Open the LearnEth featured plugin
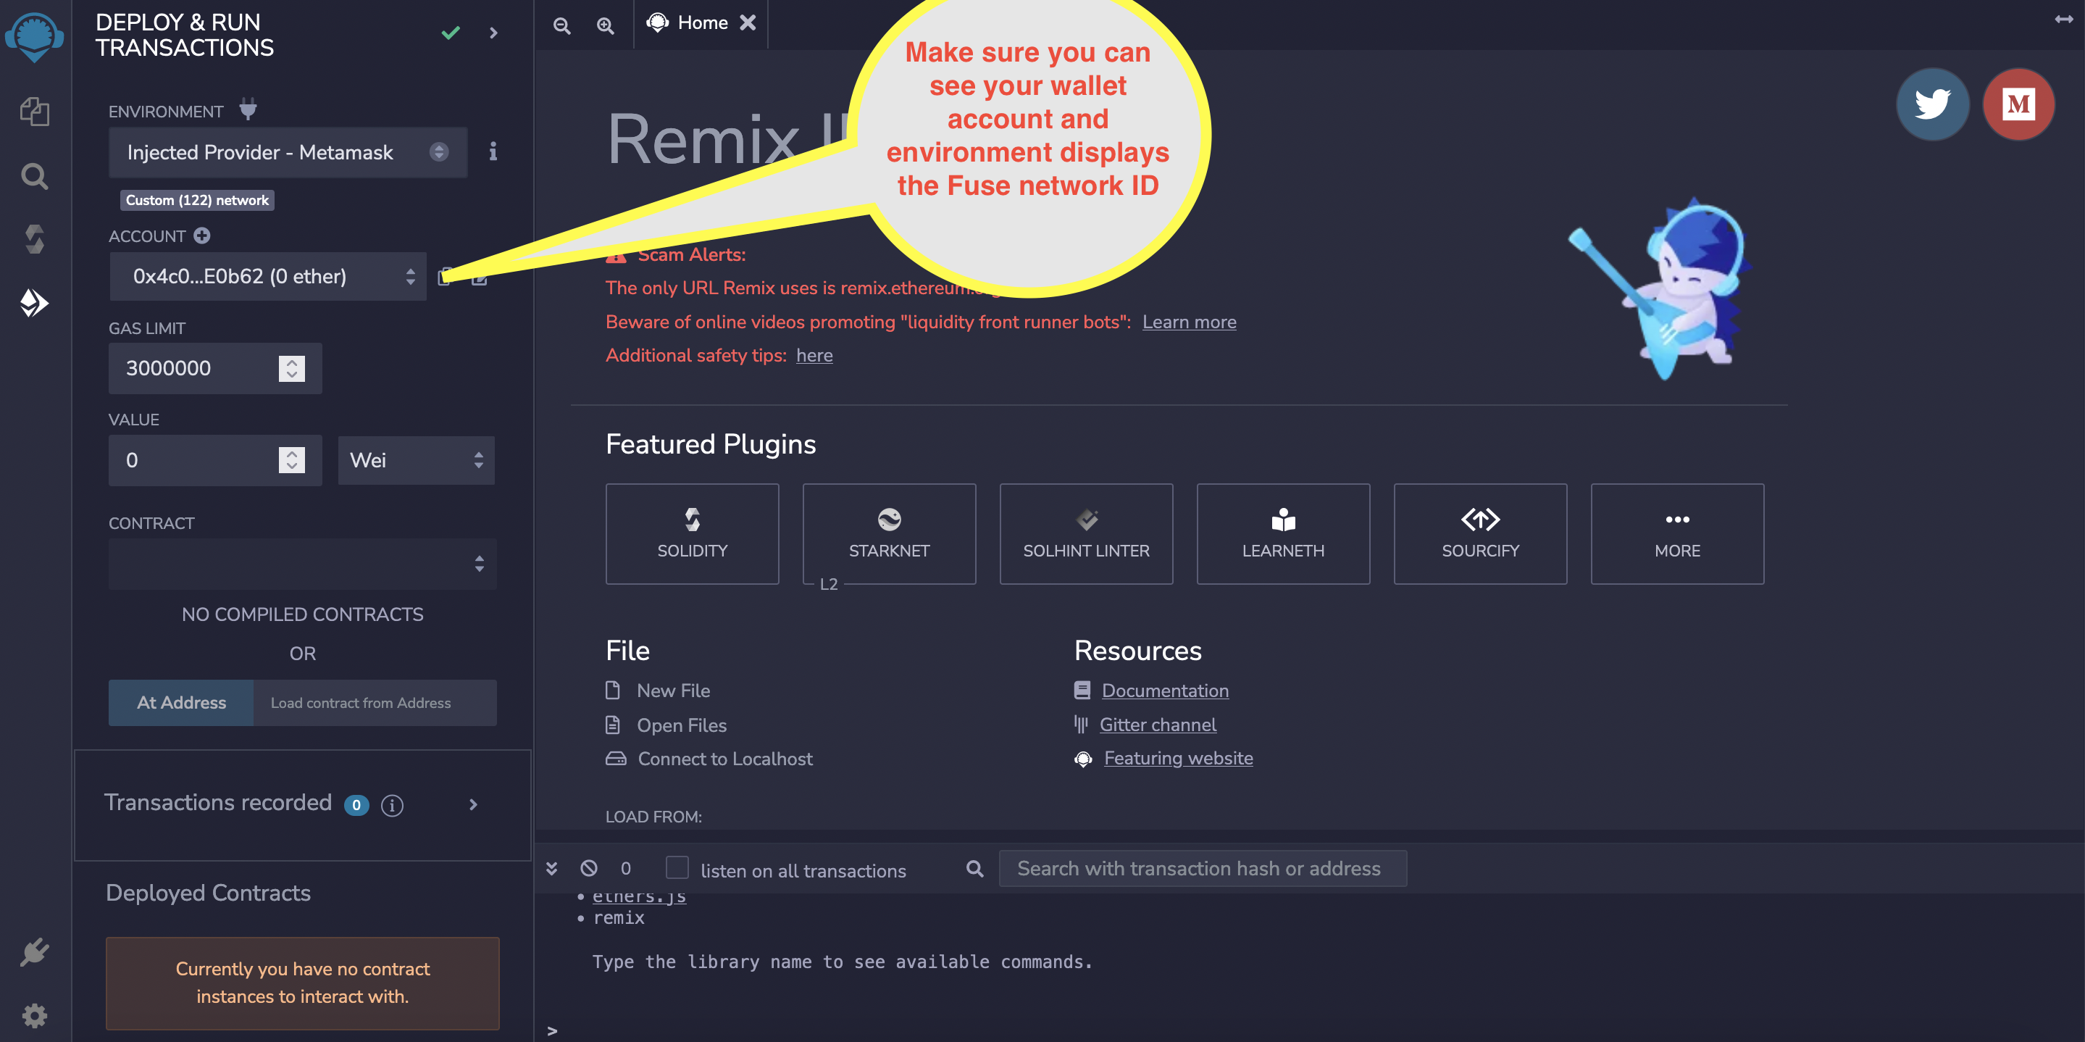Image resolution: width=2085 pixels, height=1042 pixels. pyautogui.click(x=1283, y=533)
